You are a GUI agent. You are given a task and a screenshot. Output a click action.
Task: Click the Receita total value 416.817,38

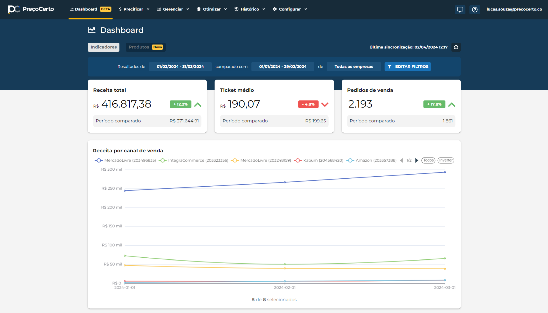pyautogui.click(x=126, y=104)
